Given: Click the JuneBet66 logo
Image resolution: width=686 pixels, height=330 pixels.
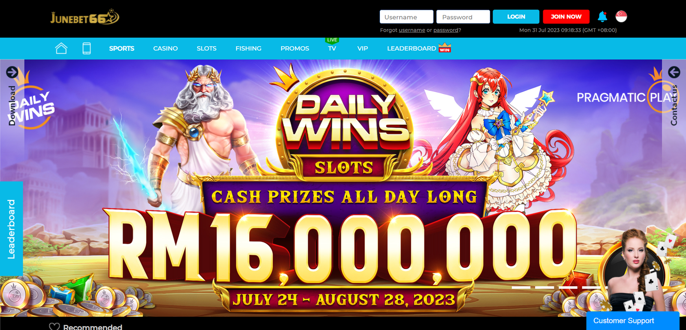Looking at the screenshot, I should 85,17.
